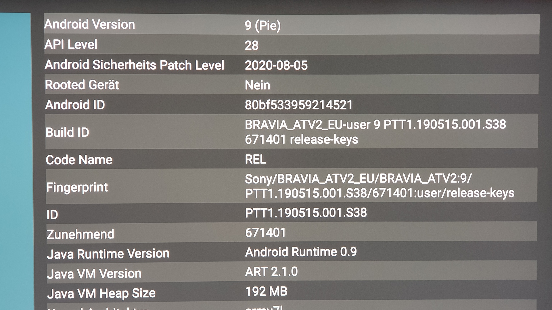Select the Rooted value Nein
Screen dimensions: 552x310
(x=257, y=85)
